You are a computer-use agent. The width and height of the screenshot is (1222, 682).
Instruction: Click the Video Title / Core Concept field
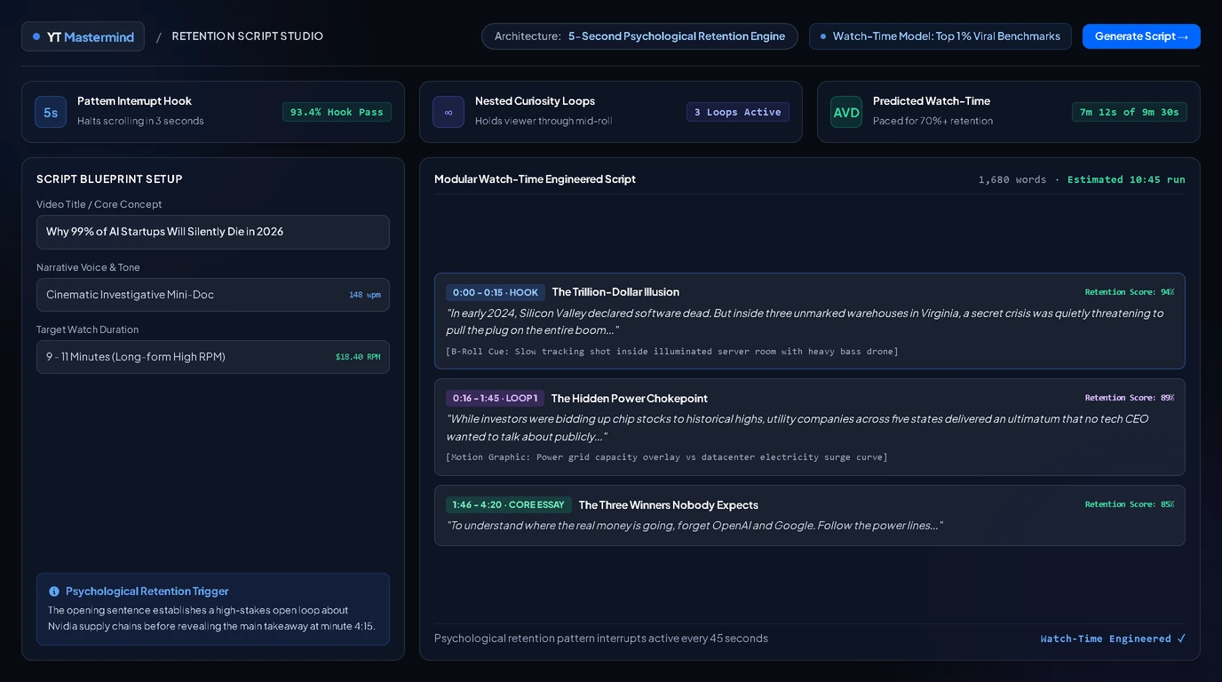coord(213,232)
